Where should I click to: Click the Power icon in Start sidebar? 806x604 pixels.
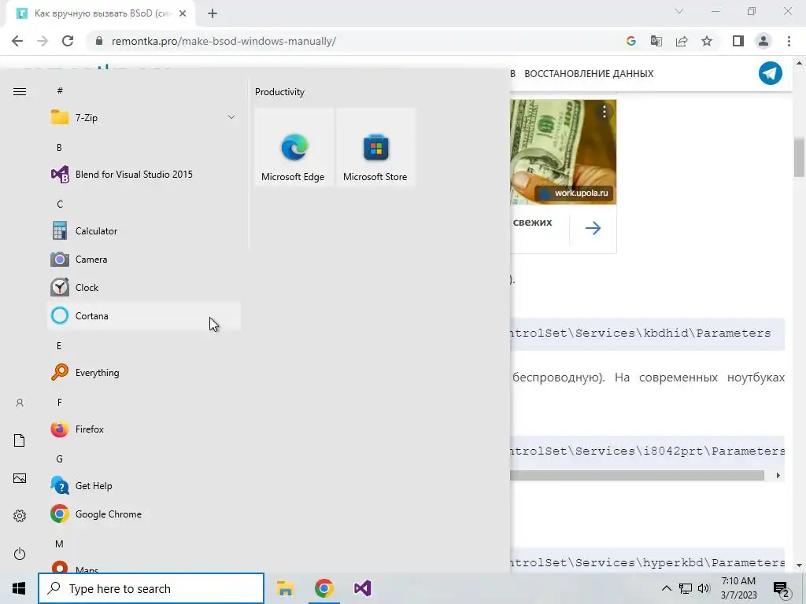click(x=20, y=554)
